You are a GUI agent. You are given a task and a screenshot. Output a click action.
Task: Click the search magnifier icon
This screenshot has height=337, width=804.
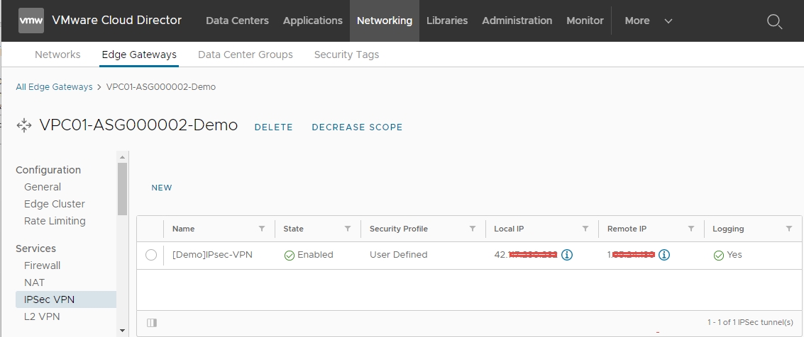[774, 21]
